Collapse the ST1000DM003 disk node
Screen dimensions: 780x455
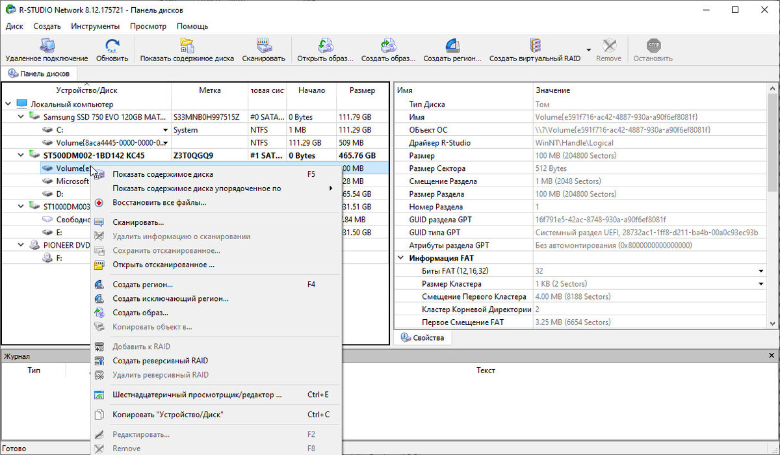click(x=21, y=207)
